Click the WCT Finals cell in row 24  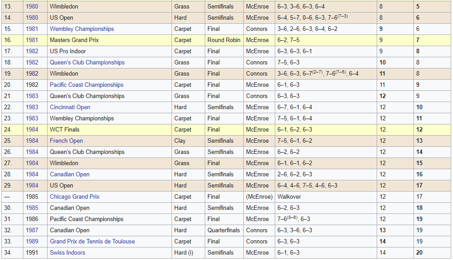click(65, 130)
